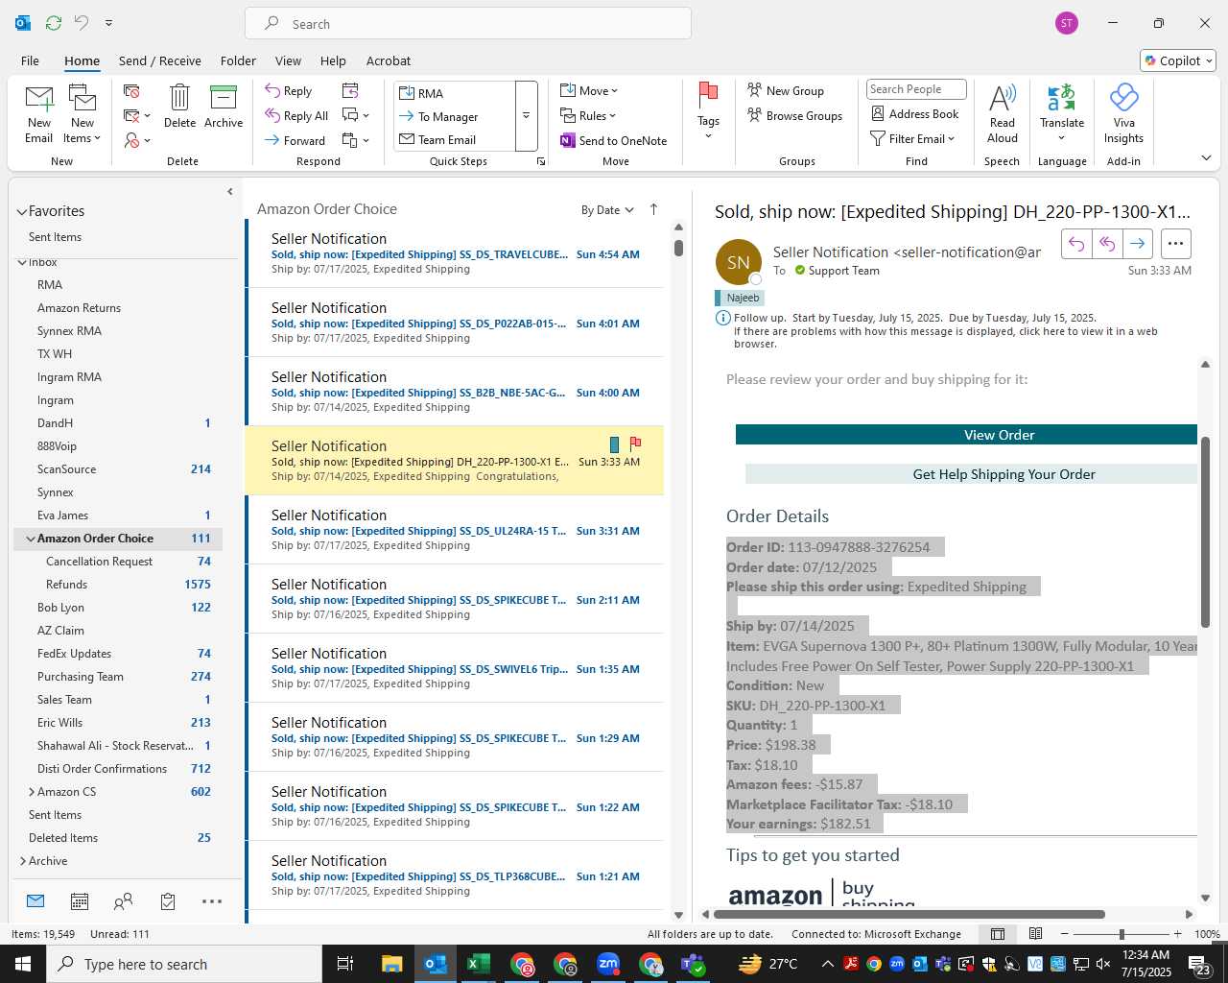1228x983 pixels.
Task: Collapse the Favorites section
Action: click(x=21, y=211)
